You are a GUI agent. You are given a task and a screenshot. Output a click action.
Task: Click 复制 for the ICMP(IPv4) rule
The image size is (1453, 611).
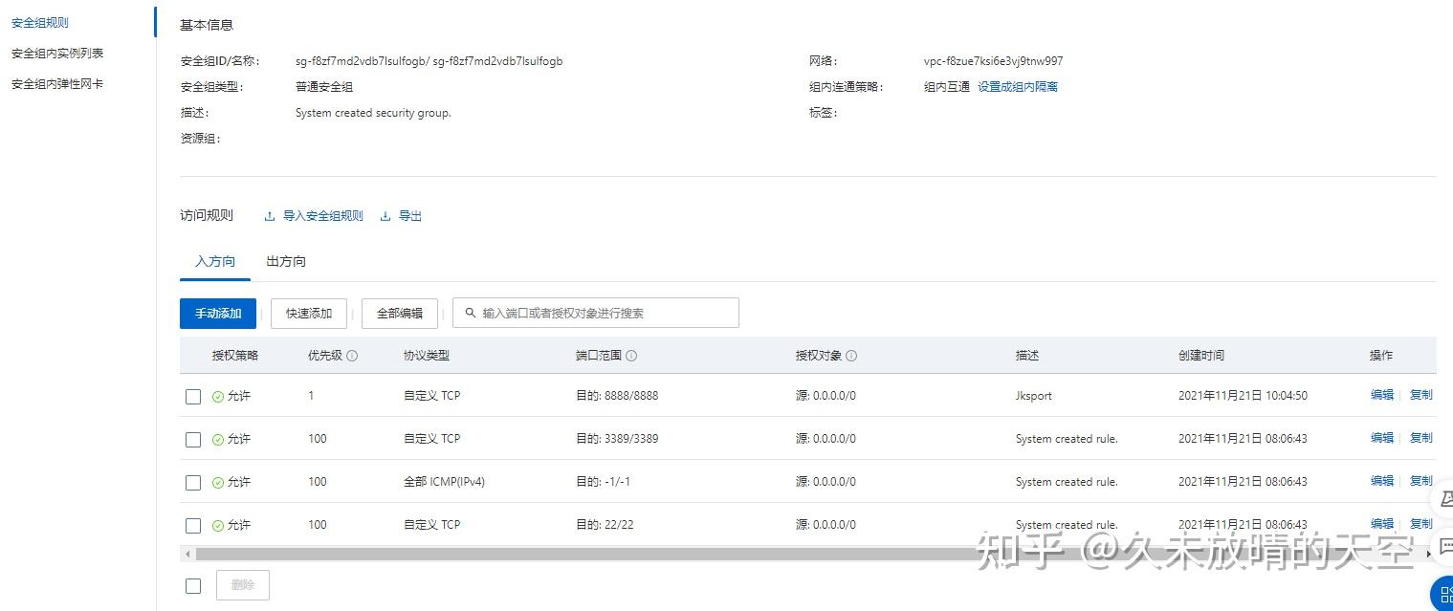(x=1421, y=481)
